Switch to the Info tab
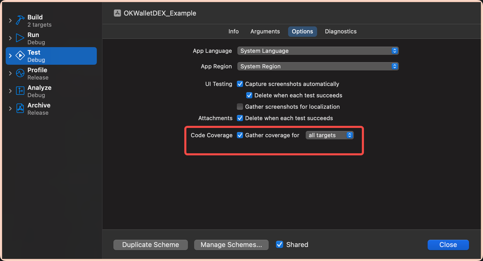This screenshot has width=483, height=261. click(233, 31)
